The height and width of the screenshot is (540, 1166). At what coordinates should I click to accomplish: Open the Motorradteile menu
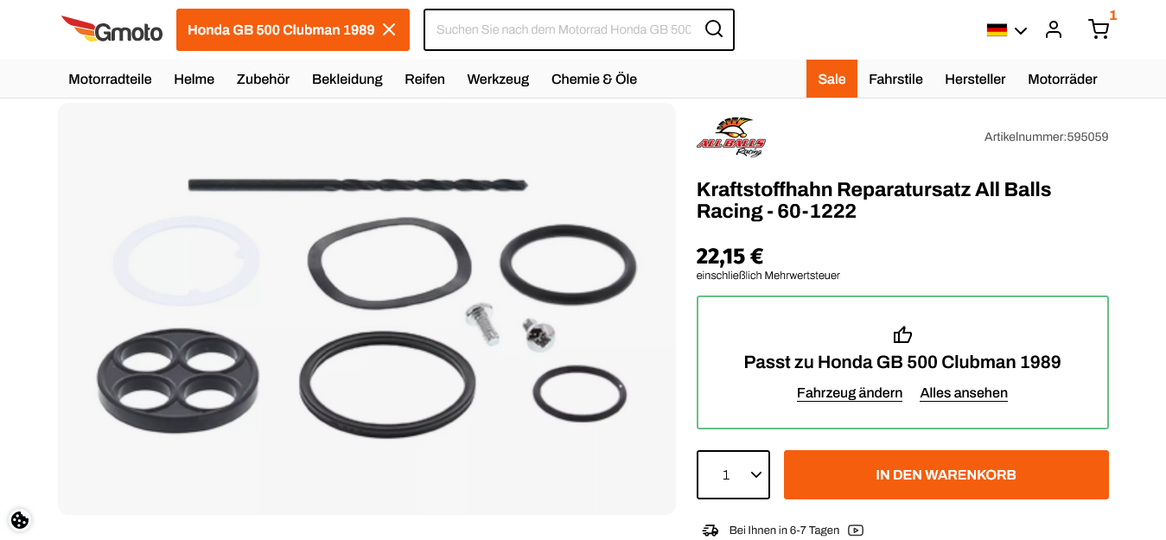click(110, 79)
